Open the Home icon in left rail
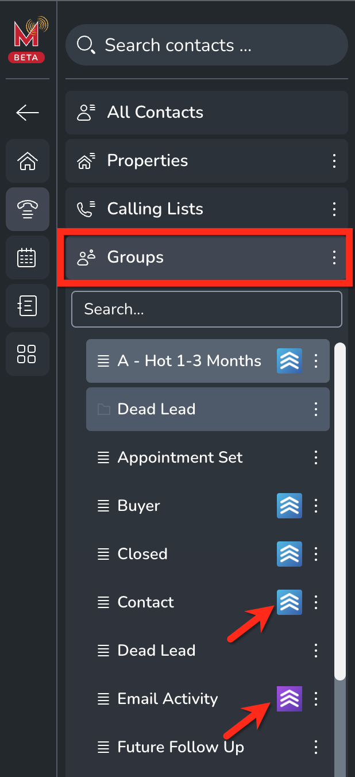This screenshot has width=355, height=777. pos(28,161)
